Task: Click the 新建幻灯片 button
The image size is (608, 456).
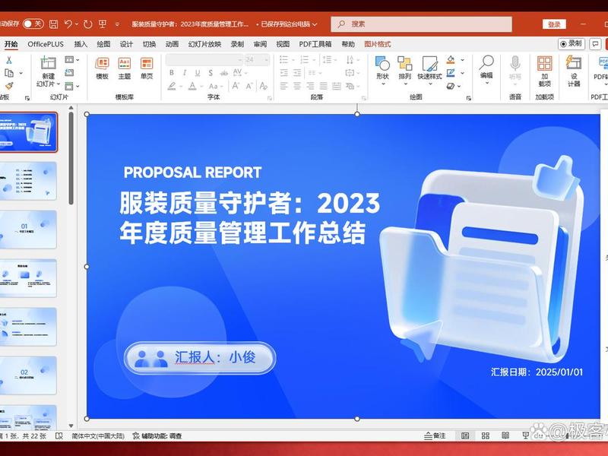Action: pyautogui.click(x=49, y=71)
